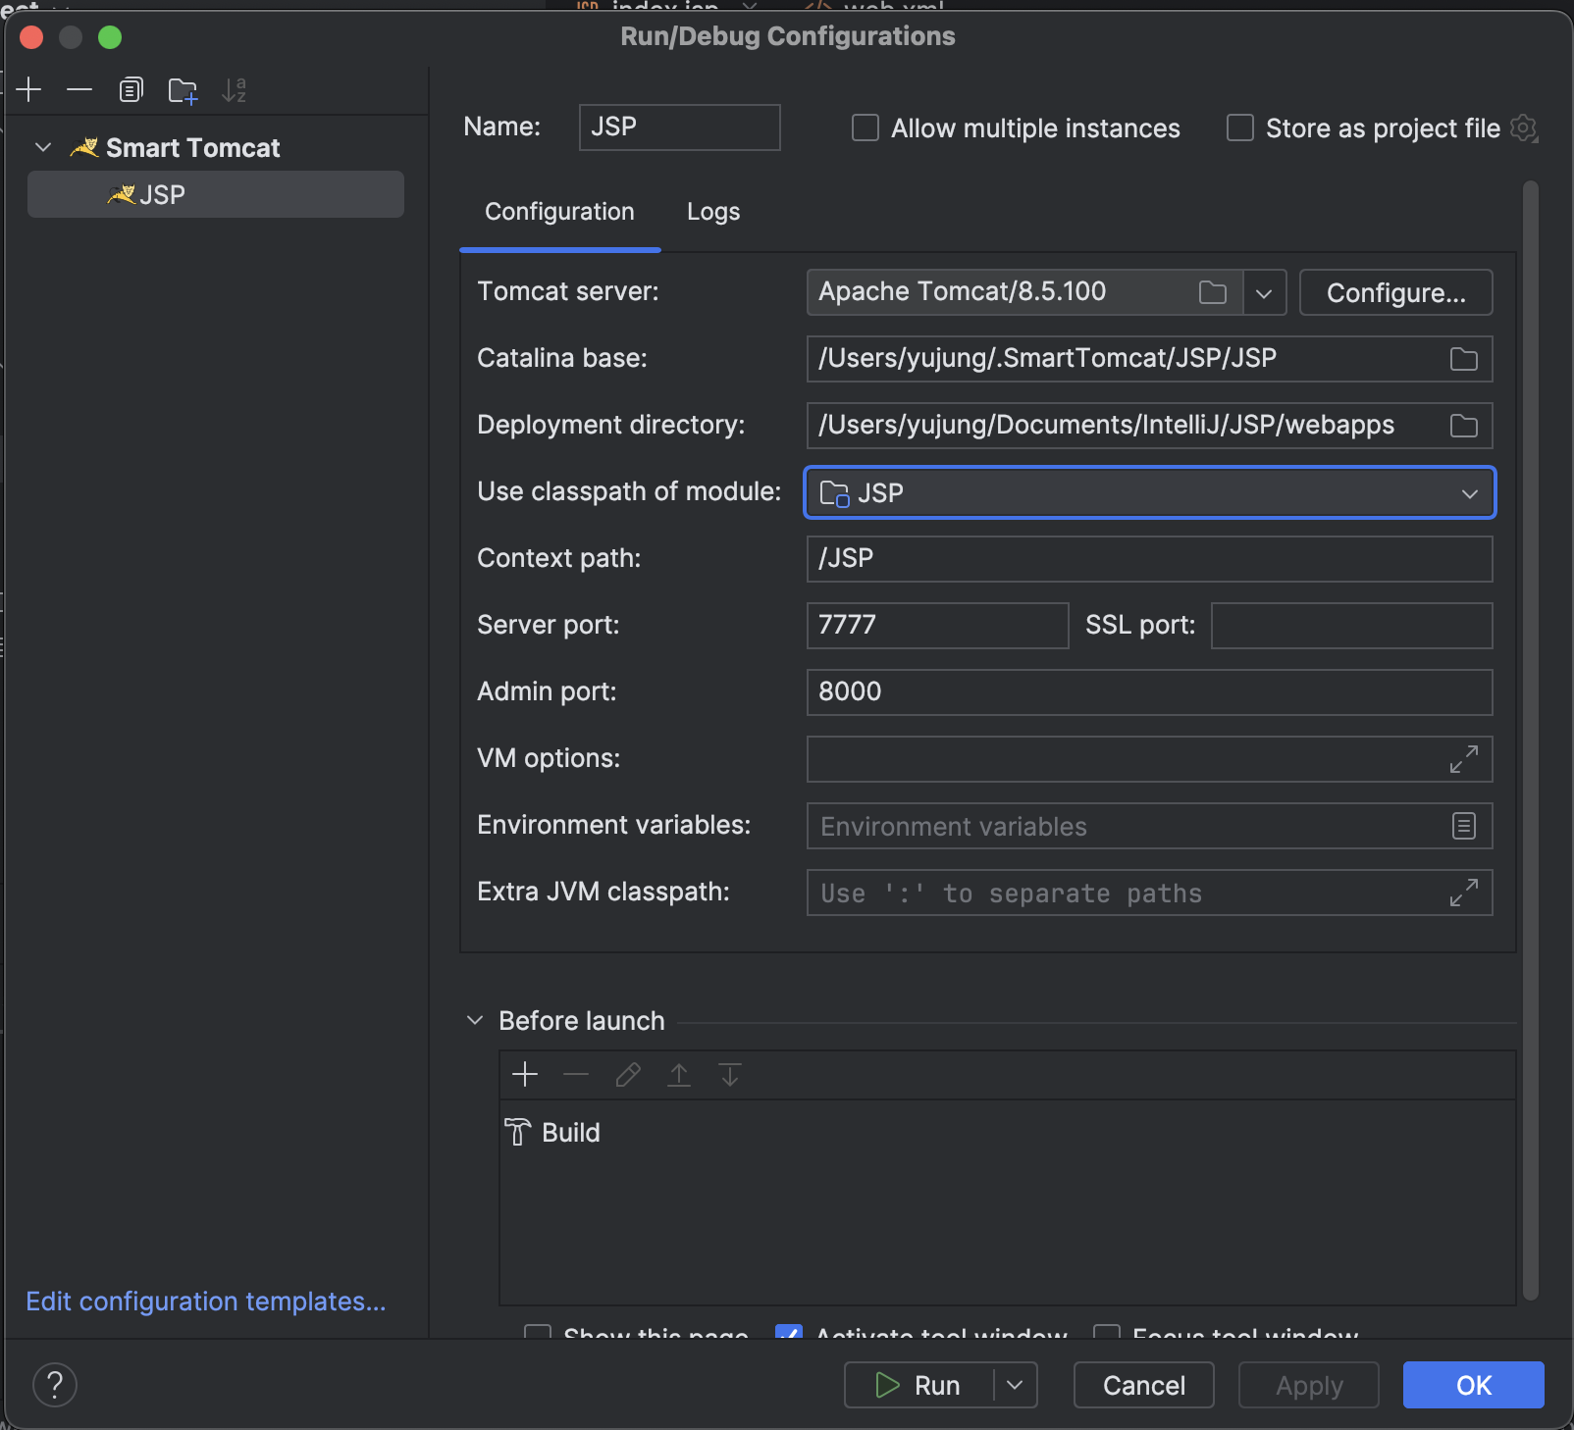Collapse the Before launch section
The width and height of the screenshot is (1574, 1430).
pyautogui.click(x=475, y=1021)
